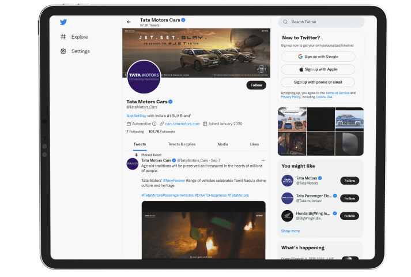Follow Honda BigWing India
This screenshot has height=277, width=411.
tap(350, 216)
